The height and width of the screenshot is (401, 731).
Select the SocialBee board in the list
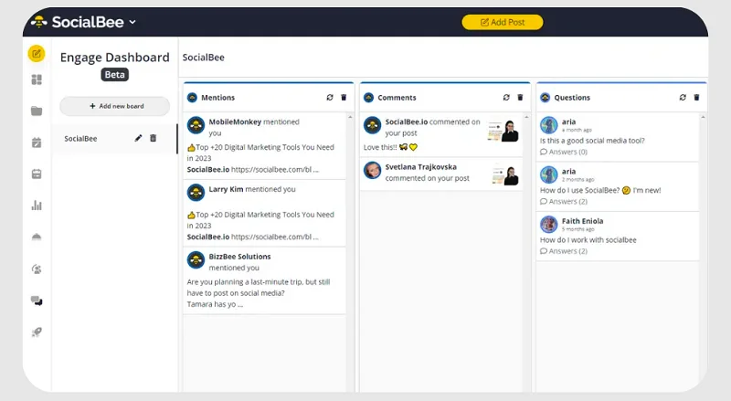(81, 138)
